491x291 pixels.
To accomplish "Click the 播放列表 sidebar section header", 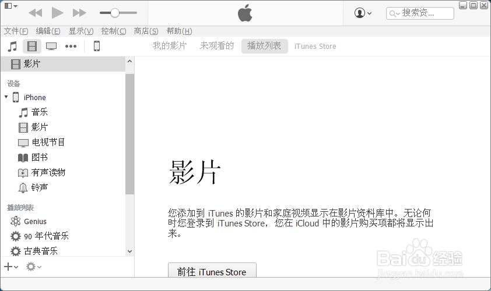I will (20, 208).
